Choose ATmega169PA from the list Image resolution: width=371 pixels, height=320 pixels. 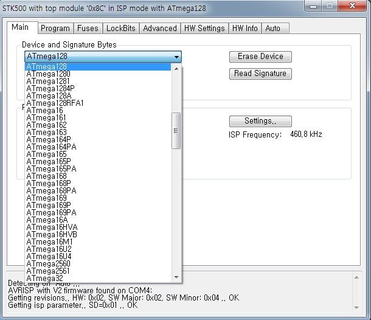pos(98,213)
